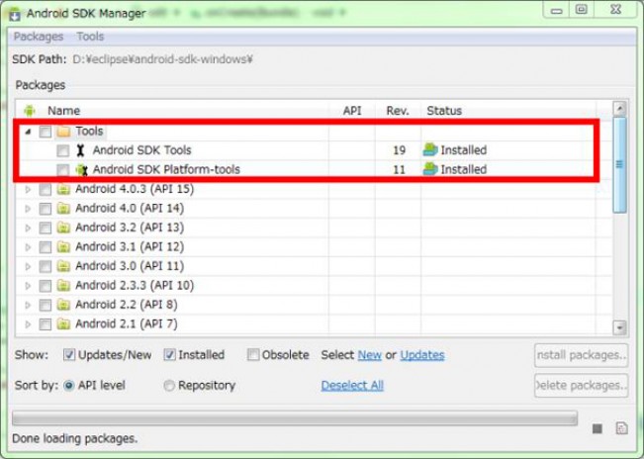The image size is (644, 459).
Task: Check the Android 4.0.3 (API 15) checkbox
Action: (46, 190)
